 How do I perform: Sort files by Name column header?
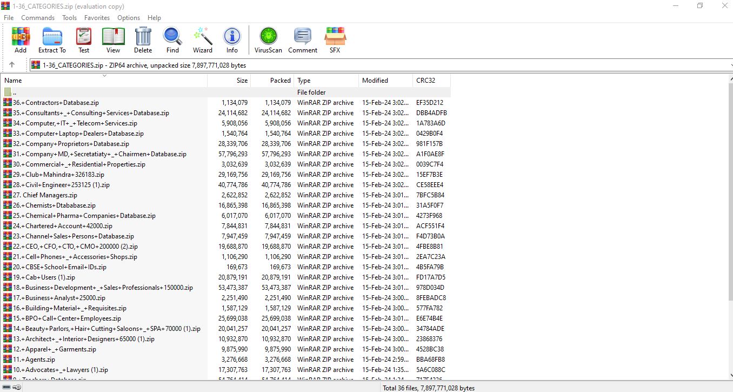(x=103, y=81)
